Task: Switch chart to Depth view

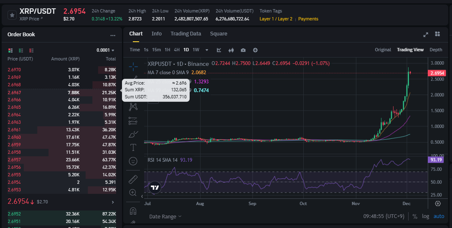Action: [x=436, y=50]
